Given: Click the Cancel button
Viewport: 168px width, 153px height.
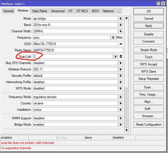Looking at the screenshot, I should click(x=149, y=19).
